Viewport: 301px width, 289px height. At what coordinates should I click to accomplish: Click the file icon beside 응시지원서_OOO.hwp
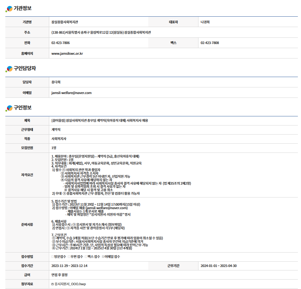(53, 284)
